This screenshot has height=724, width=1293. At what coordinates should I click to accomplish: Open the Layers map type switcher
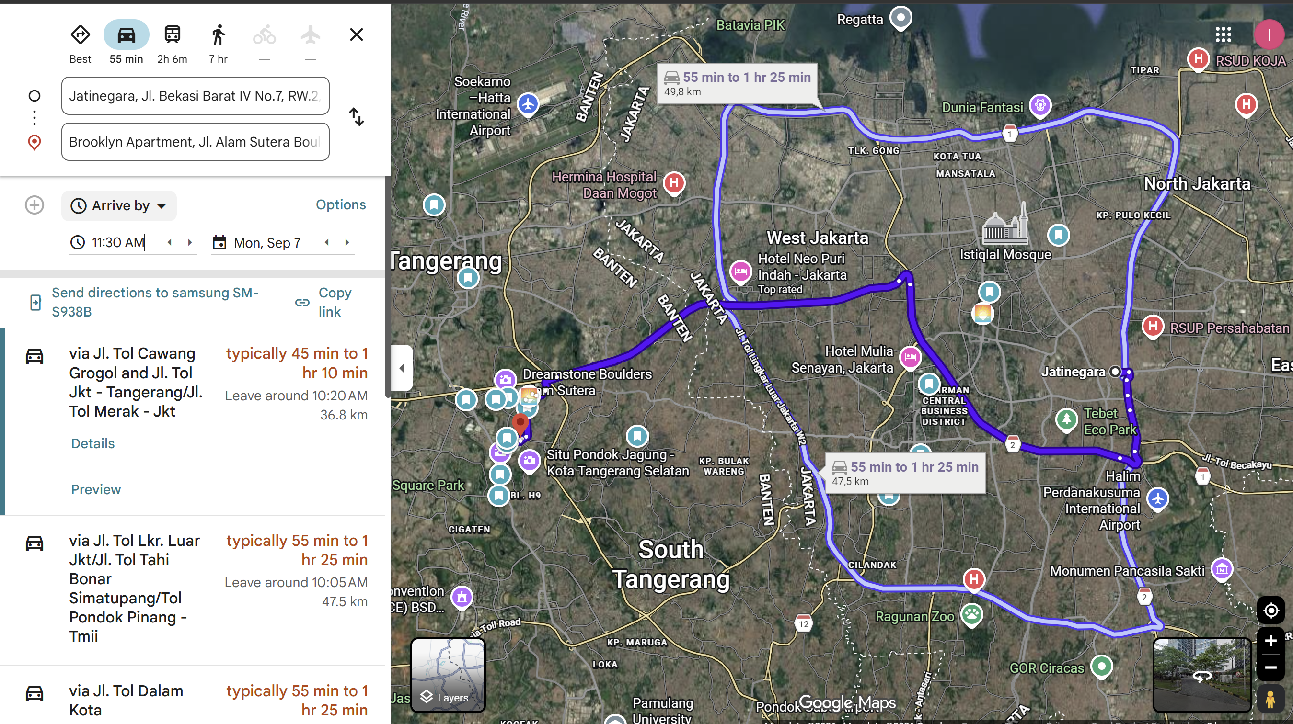point(448,675)
